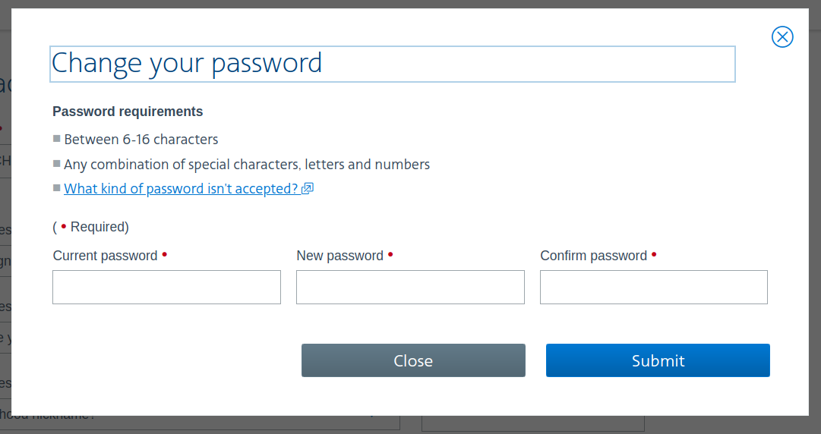Image resolution: width=821 pixels, height=434 pixels.
Task: Dismiss the dialog with the circled X icon
Action: pyautogui.click(x=782, y=36)
